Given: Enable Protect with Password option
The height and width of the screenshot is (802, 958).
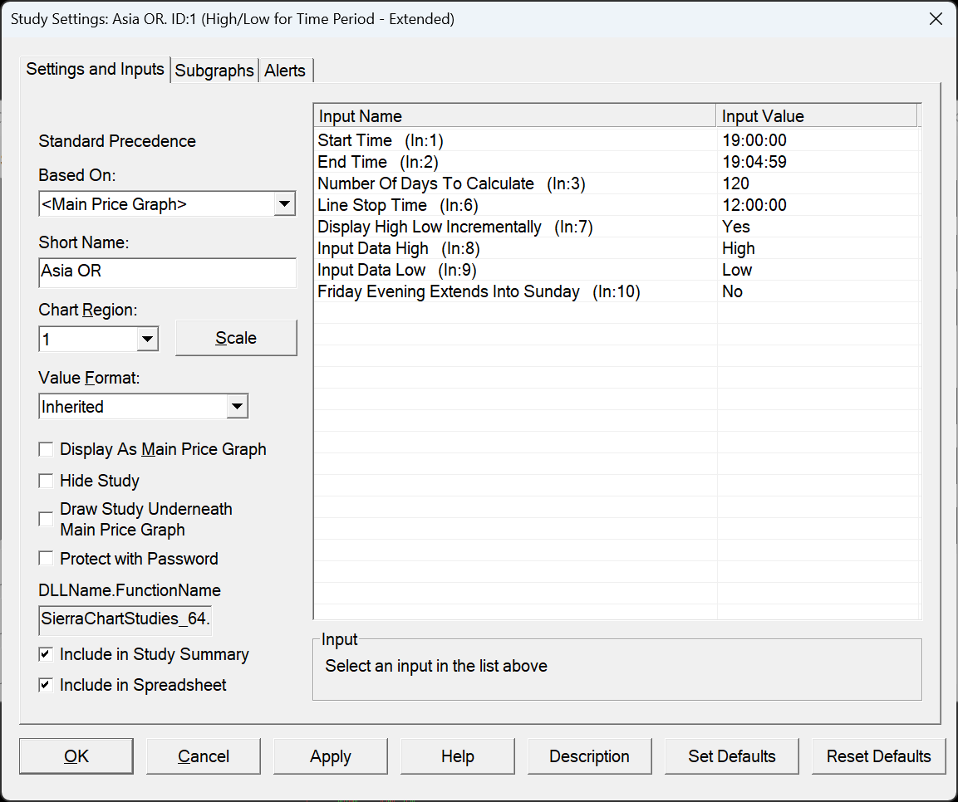Looking at the screenshot, I should pyautogui.click(x=47, y=560).
